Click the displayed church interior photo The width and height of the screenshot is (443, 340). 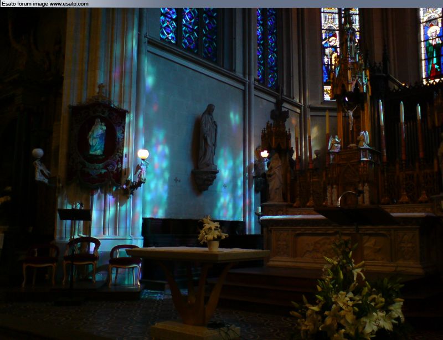click(221, 174)
